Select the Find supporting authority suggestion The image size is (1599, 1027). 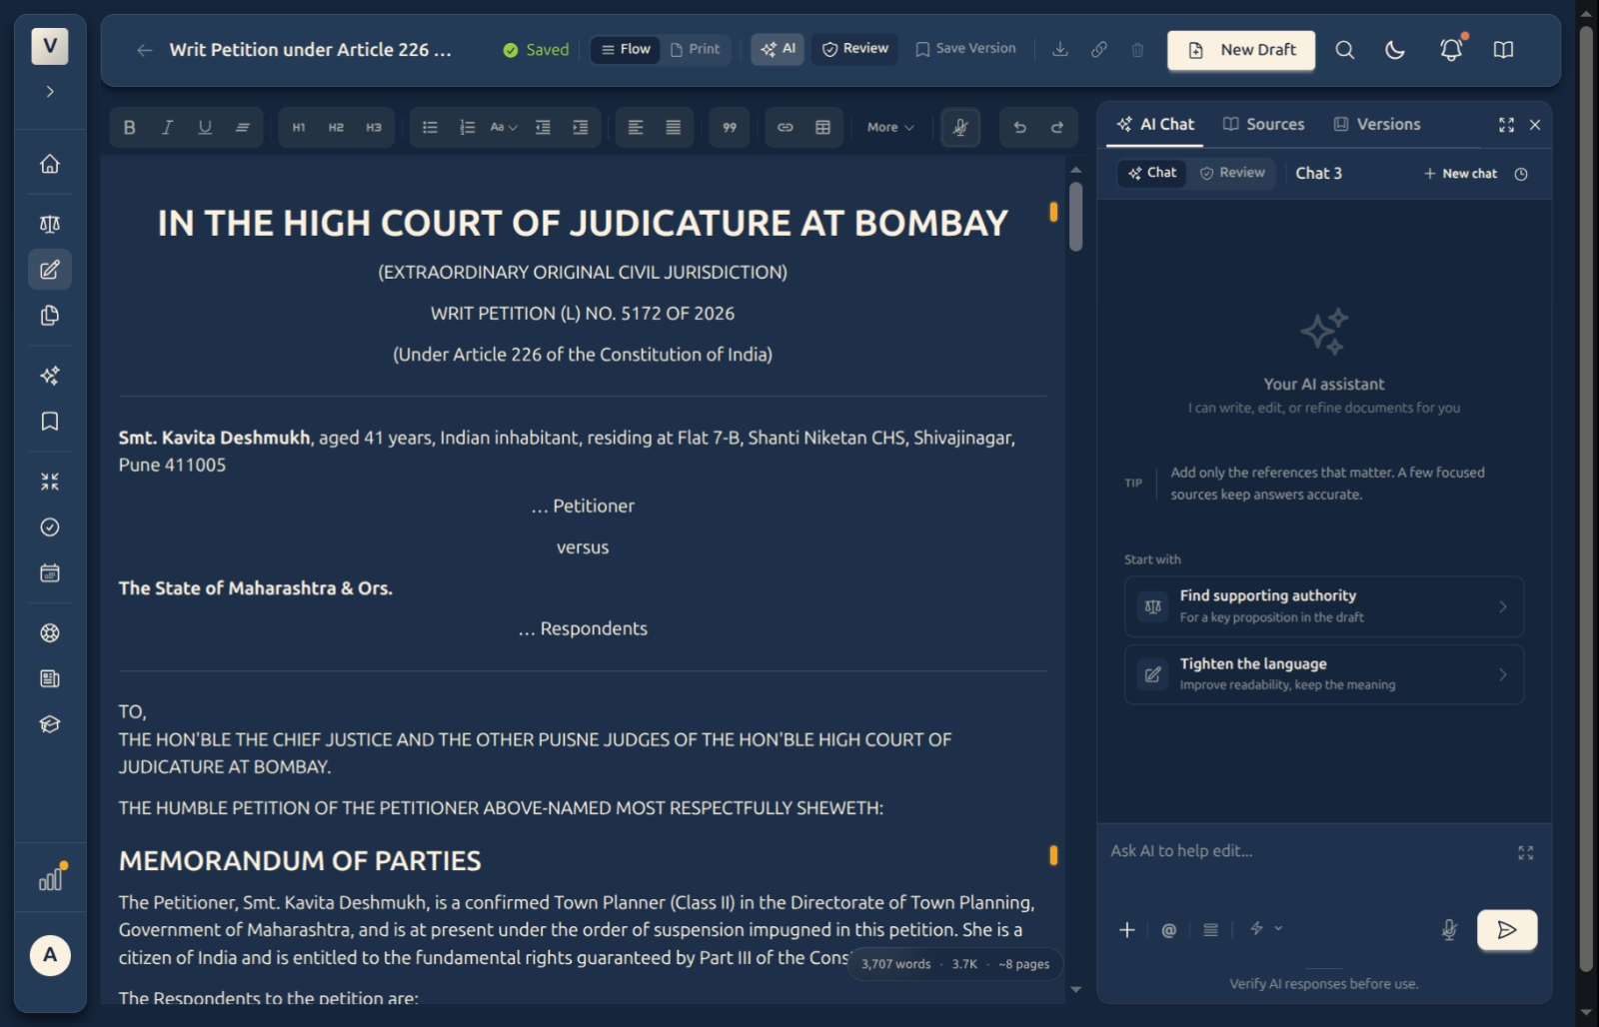(x=1324, y=606)
